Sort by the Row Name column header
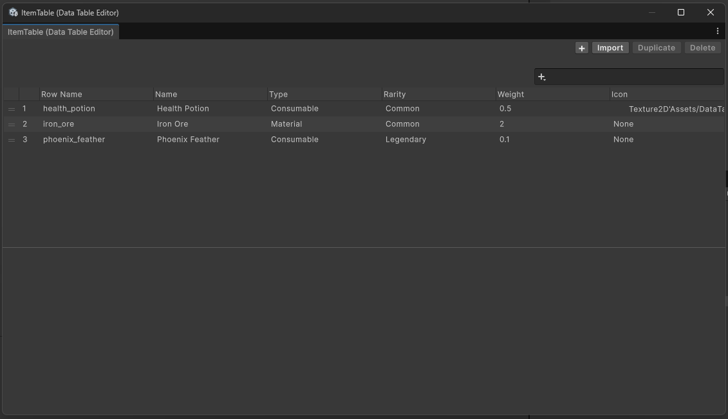 point(62,94)
